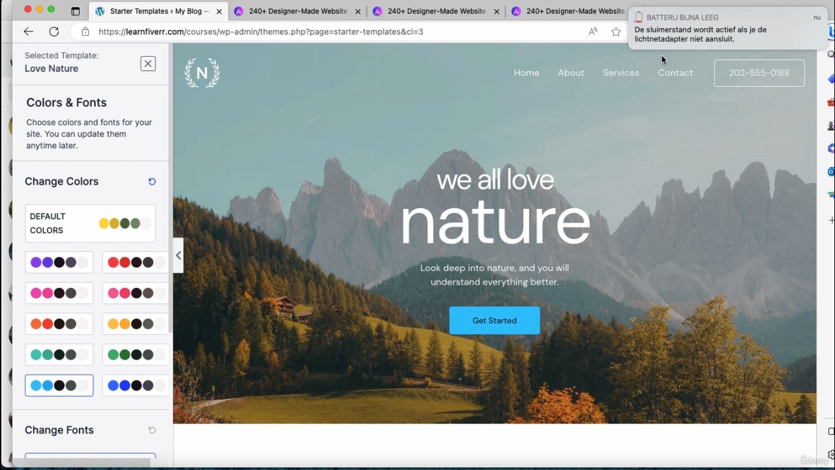The height and width of the screenshot is (470, 835).
Task: Add a sidebar app with the plus icon
Action: 831,220
